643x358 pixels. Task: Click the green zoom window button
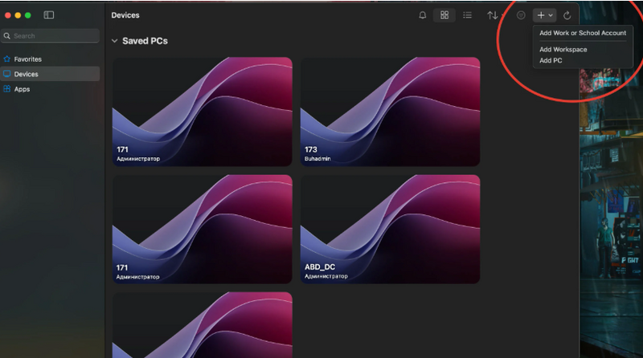pos(28,15)
